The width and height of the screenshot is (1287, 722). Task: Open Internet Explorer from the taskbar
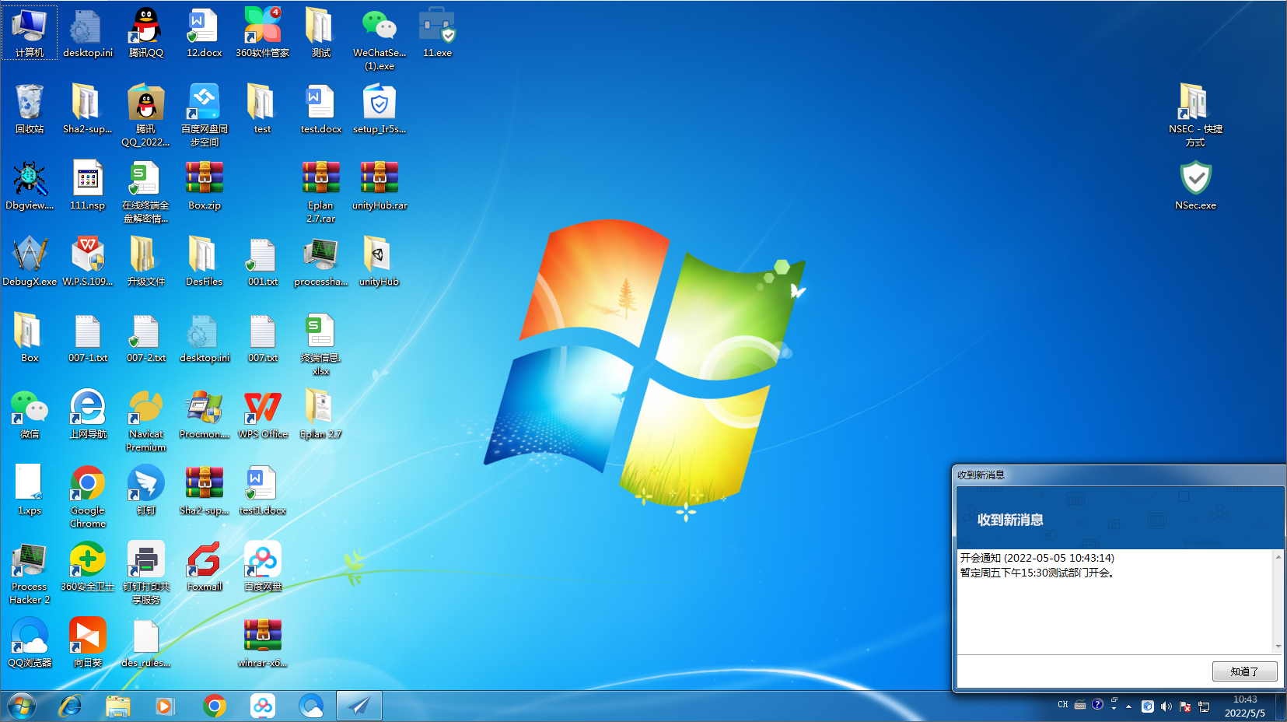click(70, 706)
